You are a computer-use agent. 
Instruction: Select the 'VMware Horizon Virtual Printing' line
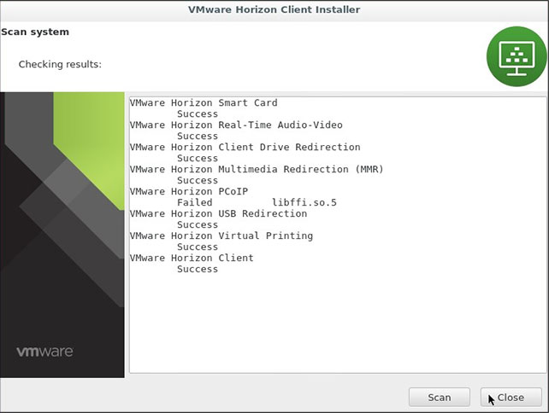[221, 236]
